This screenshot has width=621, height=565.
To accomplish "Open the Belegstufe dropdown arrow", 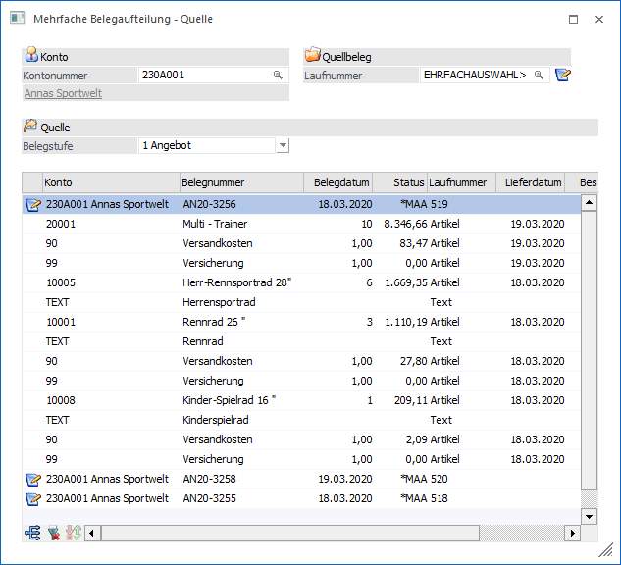I will 283,145.
